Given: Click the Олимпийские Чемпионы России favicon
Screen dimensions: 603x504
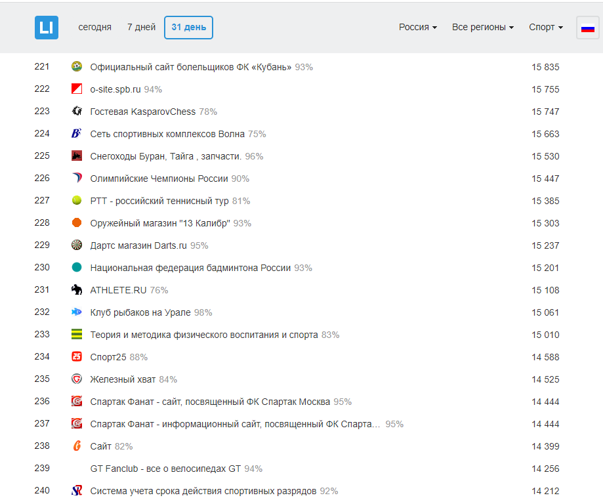Looking at the screenshot, I should (x=77, y=178).
